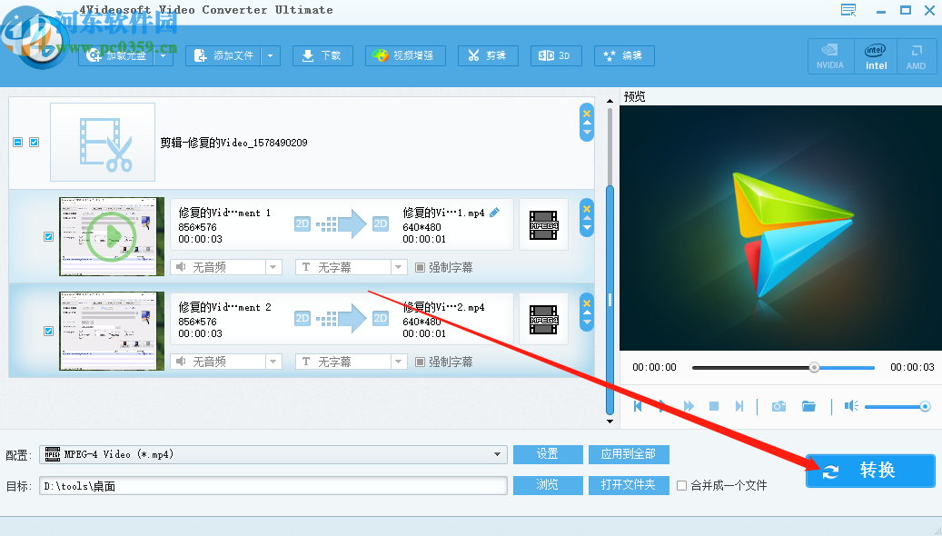Image resolution: width=942 pixels, height=536 pixels.
Task: Open the Edit (编辑) effects tool
Action: [623, 56]
